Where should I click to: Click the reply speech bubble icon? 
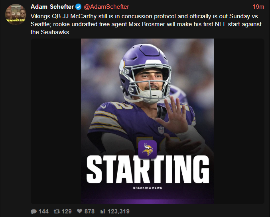tap(34, 211)
